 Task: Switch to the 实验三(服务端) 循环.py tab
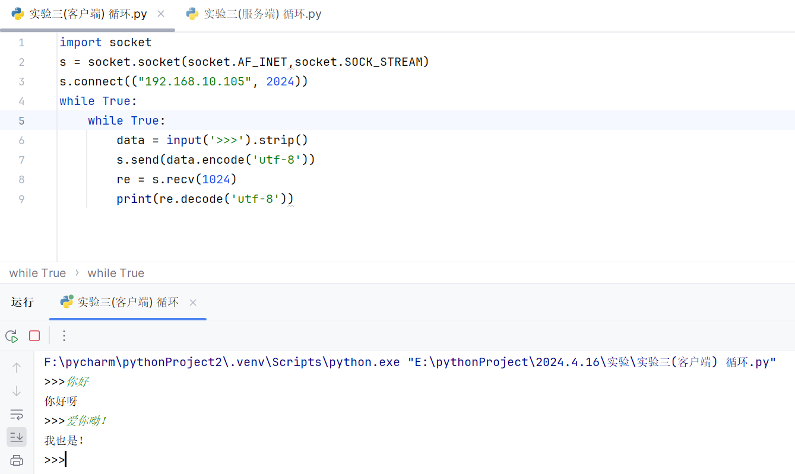[x=262, y=14]
